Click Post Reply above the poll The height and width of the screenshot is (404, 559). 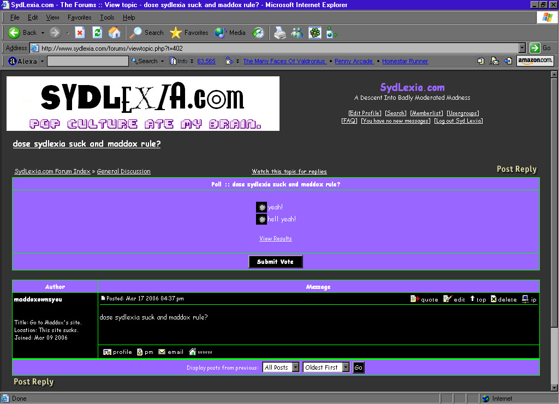tap(516, 169)
